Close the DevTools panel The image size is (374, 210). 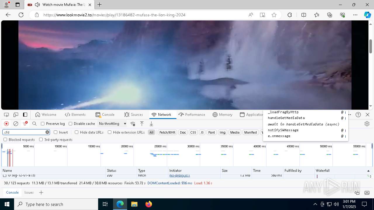368,115
